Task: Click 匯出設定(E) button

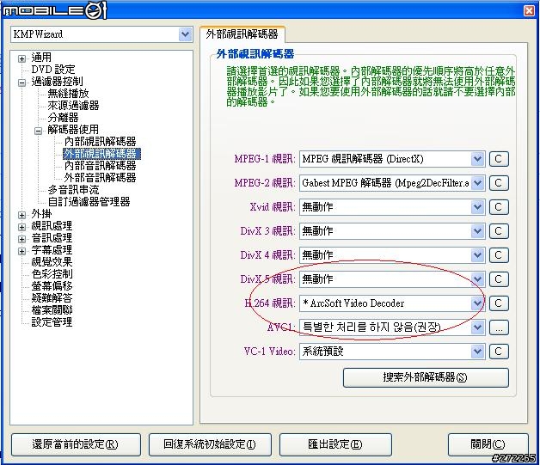Action: pos(335,444)
